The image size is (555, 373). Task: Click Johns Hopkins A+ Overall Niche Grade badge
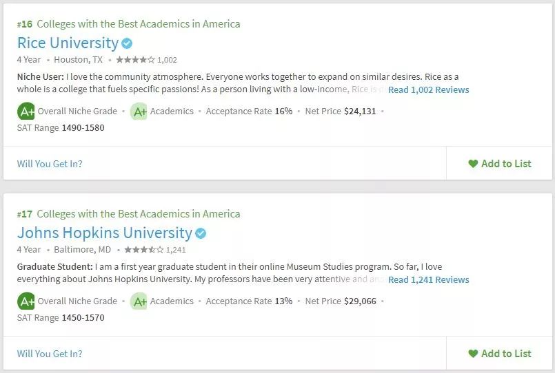[x=26, y=301]
